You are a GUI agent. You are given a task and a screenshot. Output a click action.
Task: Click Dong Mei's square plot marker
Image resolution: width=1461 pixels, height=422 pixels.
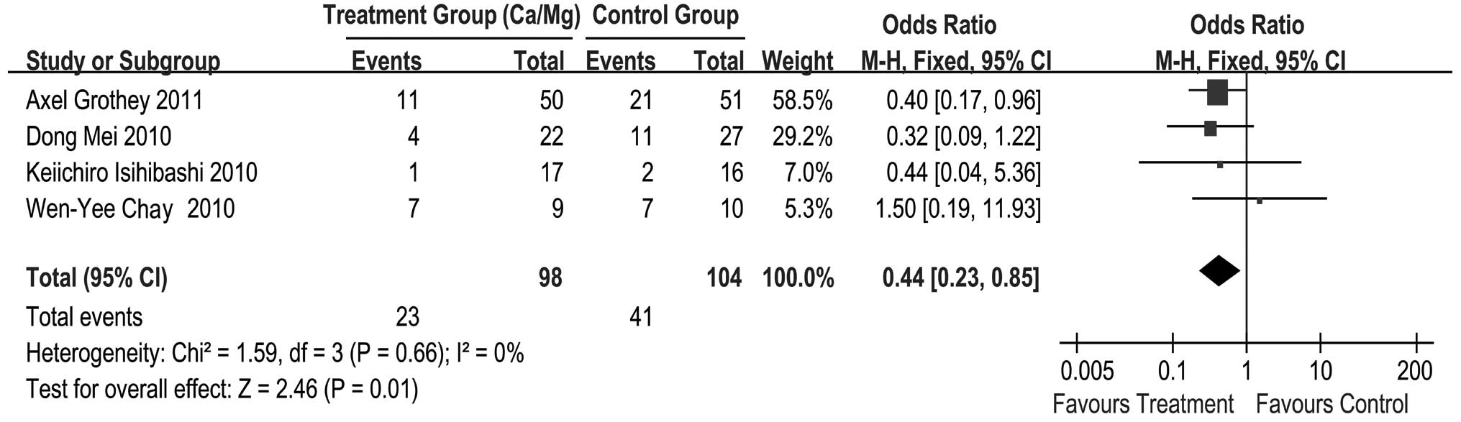(1210, 129)
